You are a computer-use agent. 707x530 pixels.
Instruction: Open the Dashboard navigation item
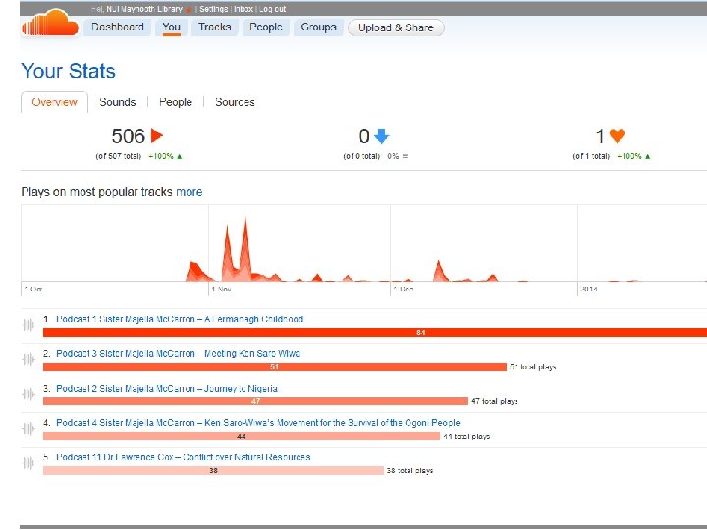pos(117,27)
